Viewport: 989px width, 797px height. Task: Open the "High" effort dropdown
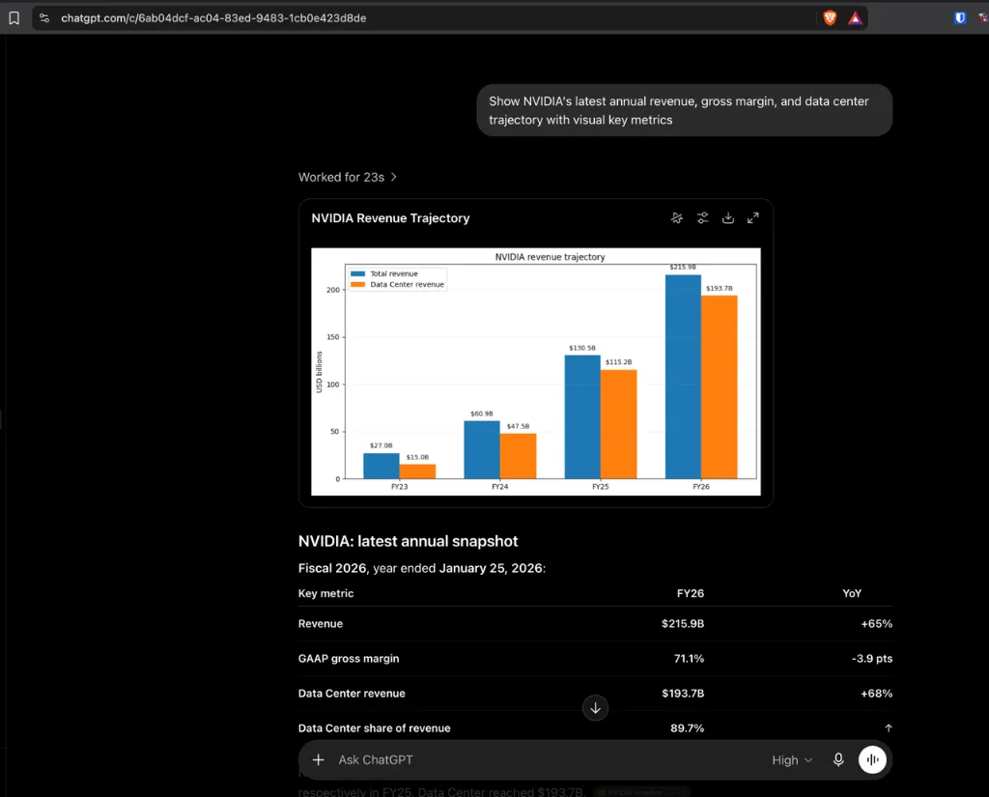point(792,760)
